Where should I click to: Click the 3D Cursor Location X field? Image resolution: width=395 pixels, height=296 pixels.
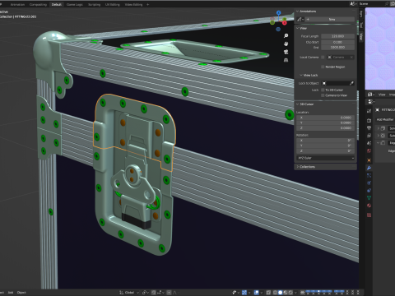pos(326,118)
